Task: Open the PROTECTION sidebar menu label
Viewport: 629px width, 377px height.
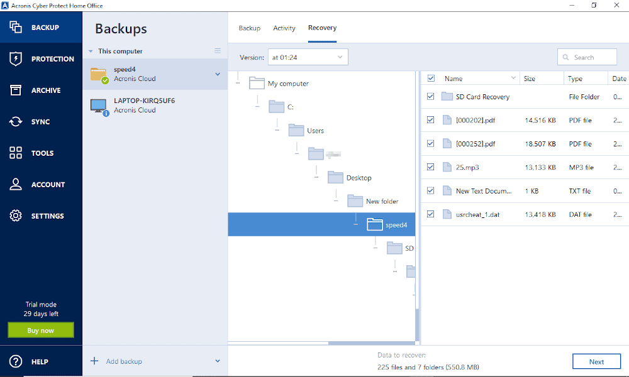Action: (x=53, y=59)
